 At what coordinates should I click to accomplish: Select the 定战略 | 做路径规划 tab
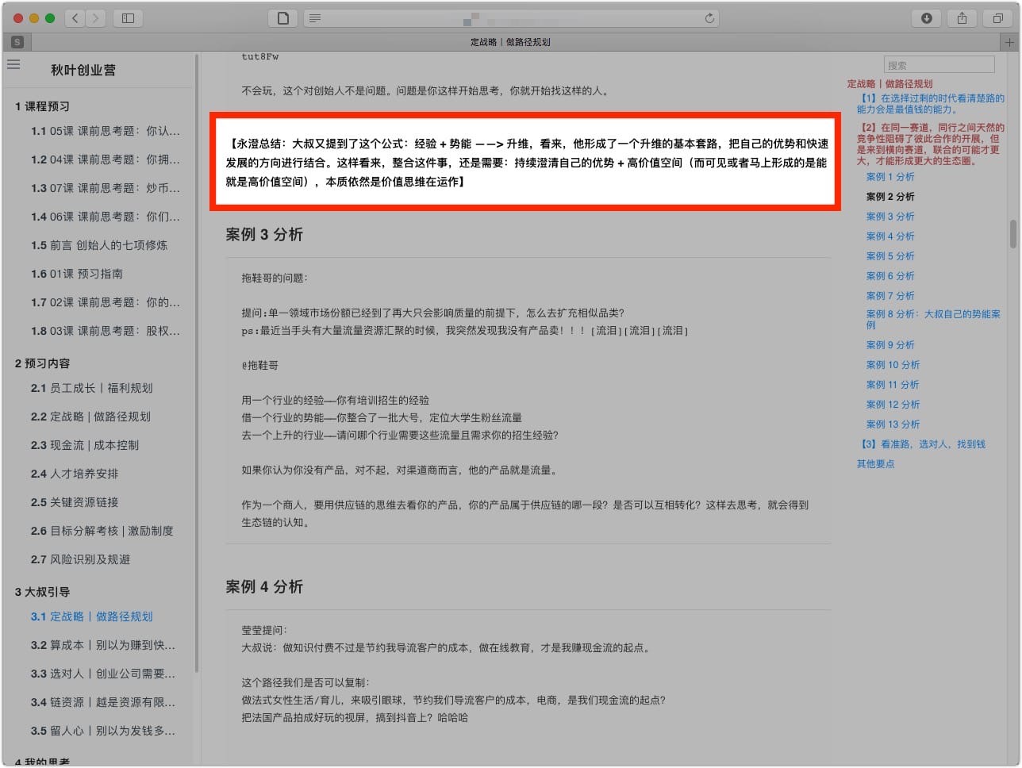tap(510, 42)
